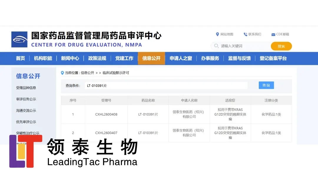This screenshot has height=179, width=318.
Task: Click the magnifier icon in keyword search
Action: [216, 46]
